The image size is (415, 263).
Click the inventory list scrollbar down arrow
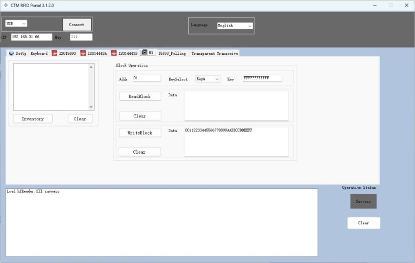[91, 107]
